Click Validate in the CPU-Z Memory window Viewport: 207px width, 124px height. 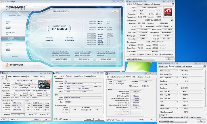[141, 120]
